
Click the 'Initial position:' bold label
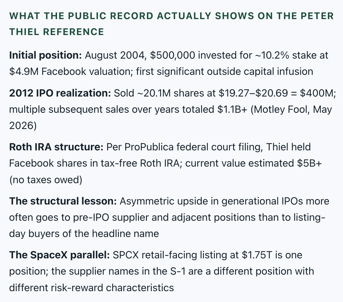(x=45, y=55)
